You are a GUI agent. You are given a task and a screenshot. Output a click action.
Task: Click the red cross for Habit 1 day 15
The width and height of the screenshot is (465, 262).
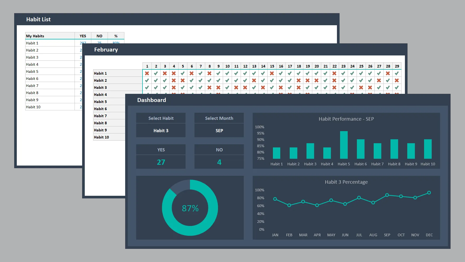pyautogui.click(x=272, y=73)
